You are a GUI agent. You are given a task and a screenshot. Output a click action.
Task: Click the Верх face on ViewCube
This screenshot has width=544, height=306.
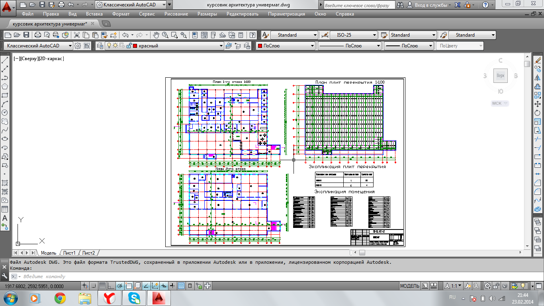[x=501, y=75]
